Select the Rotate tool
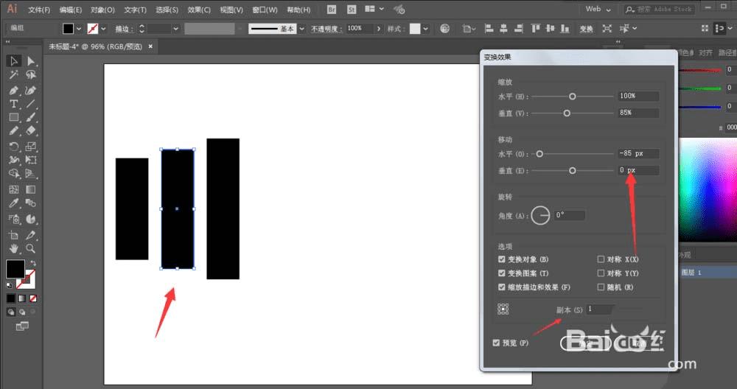 click(x=13, y=147)
